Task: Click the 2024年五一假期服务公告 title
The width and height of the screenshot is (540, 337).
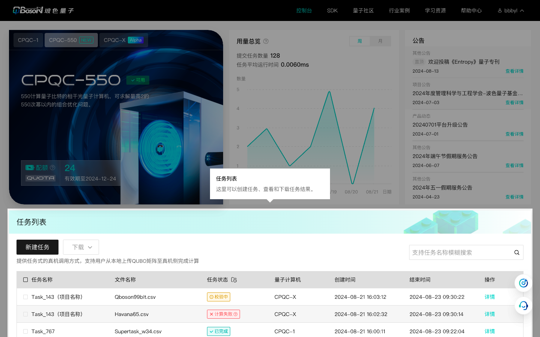Action: (x=442, y=188)
